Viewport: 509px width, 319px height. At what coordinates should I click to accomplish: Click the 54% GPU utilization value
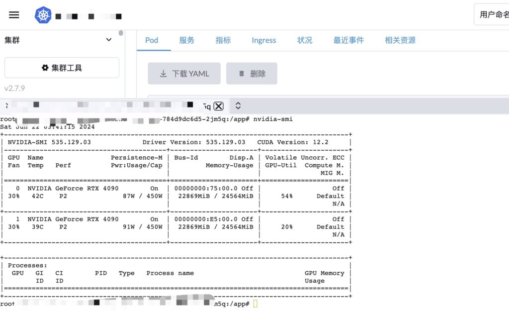[x=287, y=196]
